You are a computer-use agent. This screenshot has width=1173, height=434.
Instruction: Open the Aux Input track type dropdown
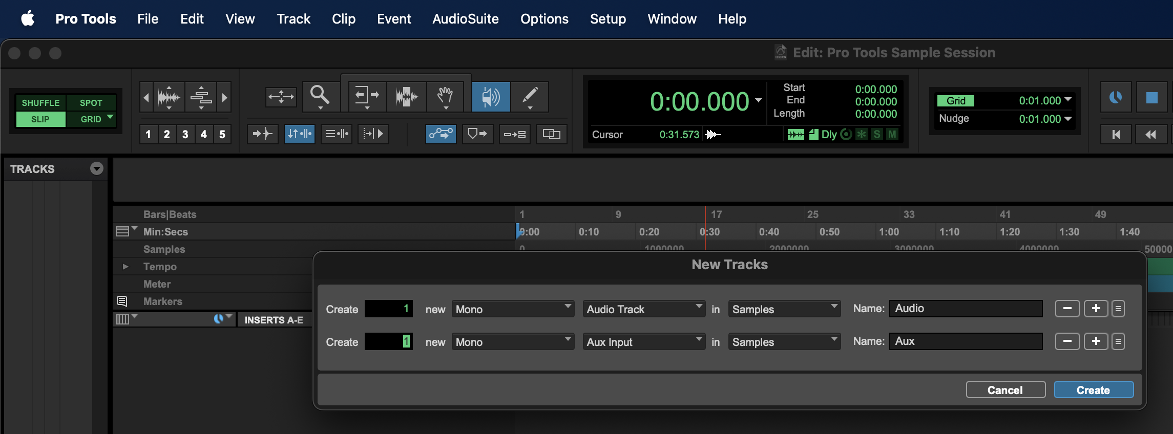[x=643, y=342]
